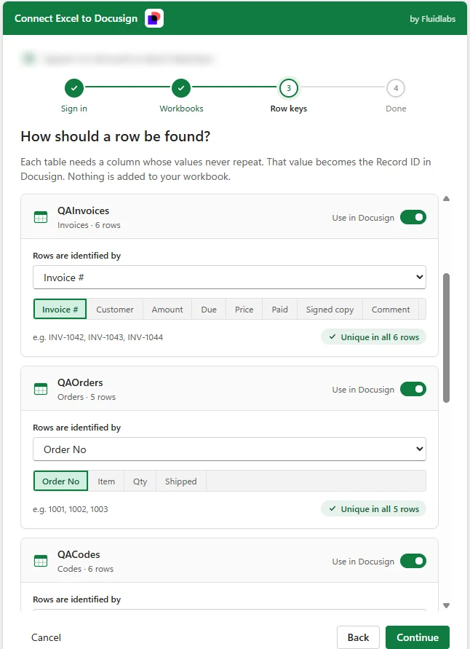This screenshot has height=649, width=470.
Task: Click the 'by Fluidlabs' header text
Action: tap(432, 19)
